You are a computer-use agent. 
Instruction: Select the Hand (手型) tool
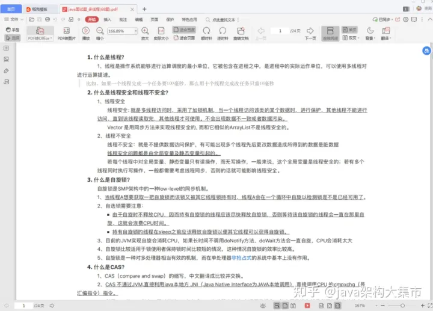(13, 29)
